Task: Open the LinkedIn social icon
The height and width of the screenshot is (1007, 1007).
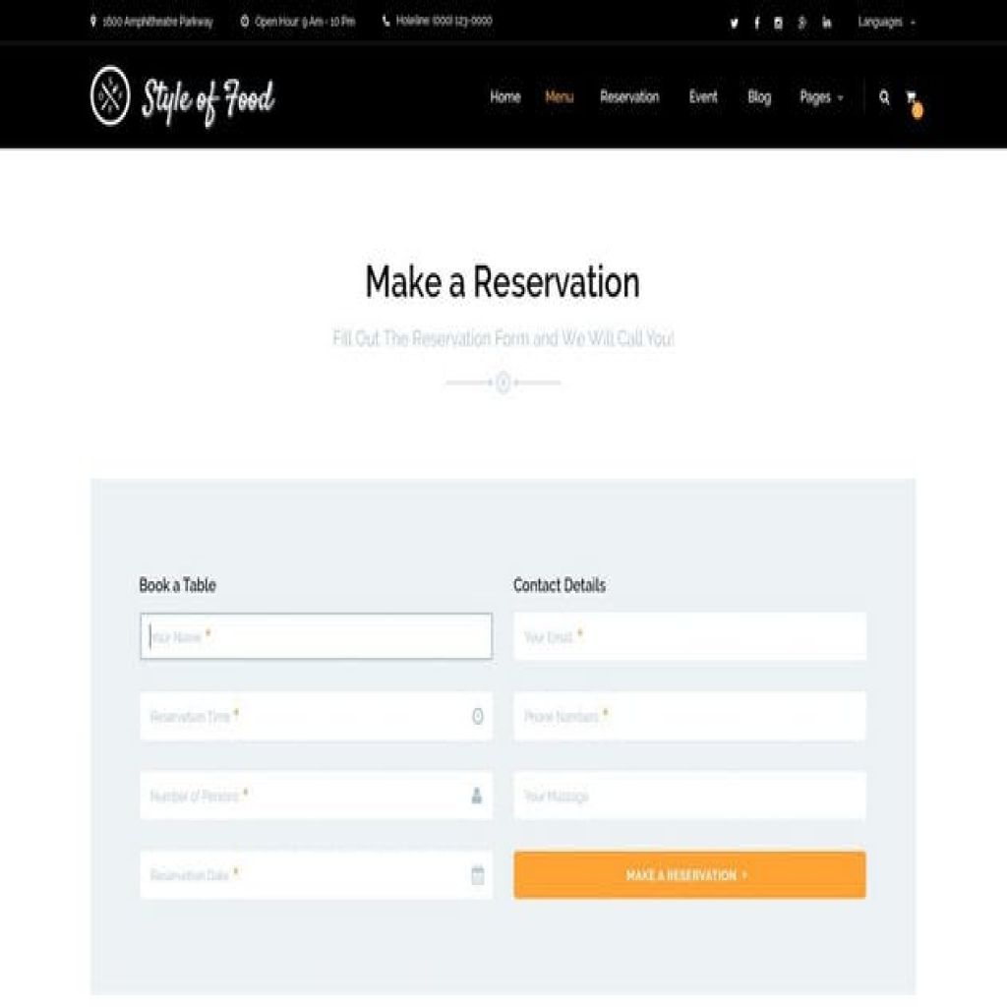Action: 826,24
